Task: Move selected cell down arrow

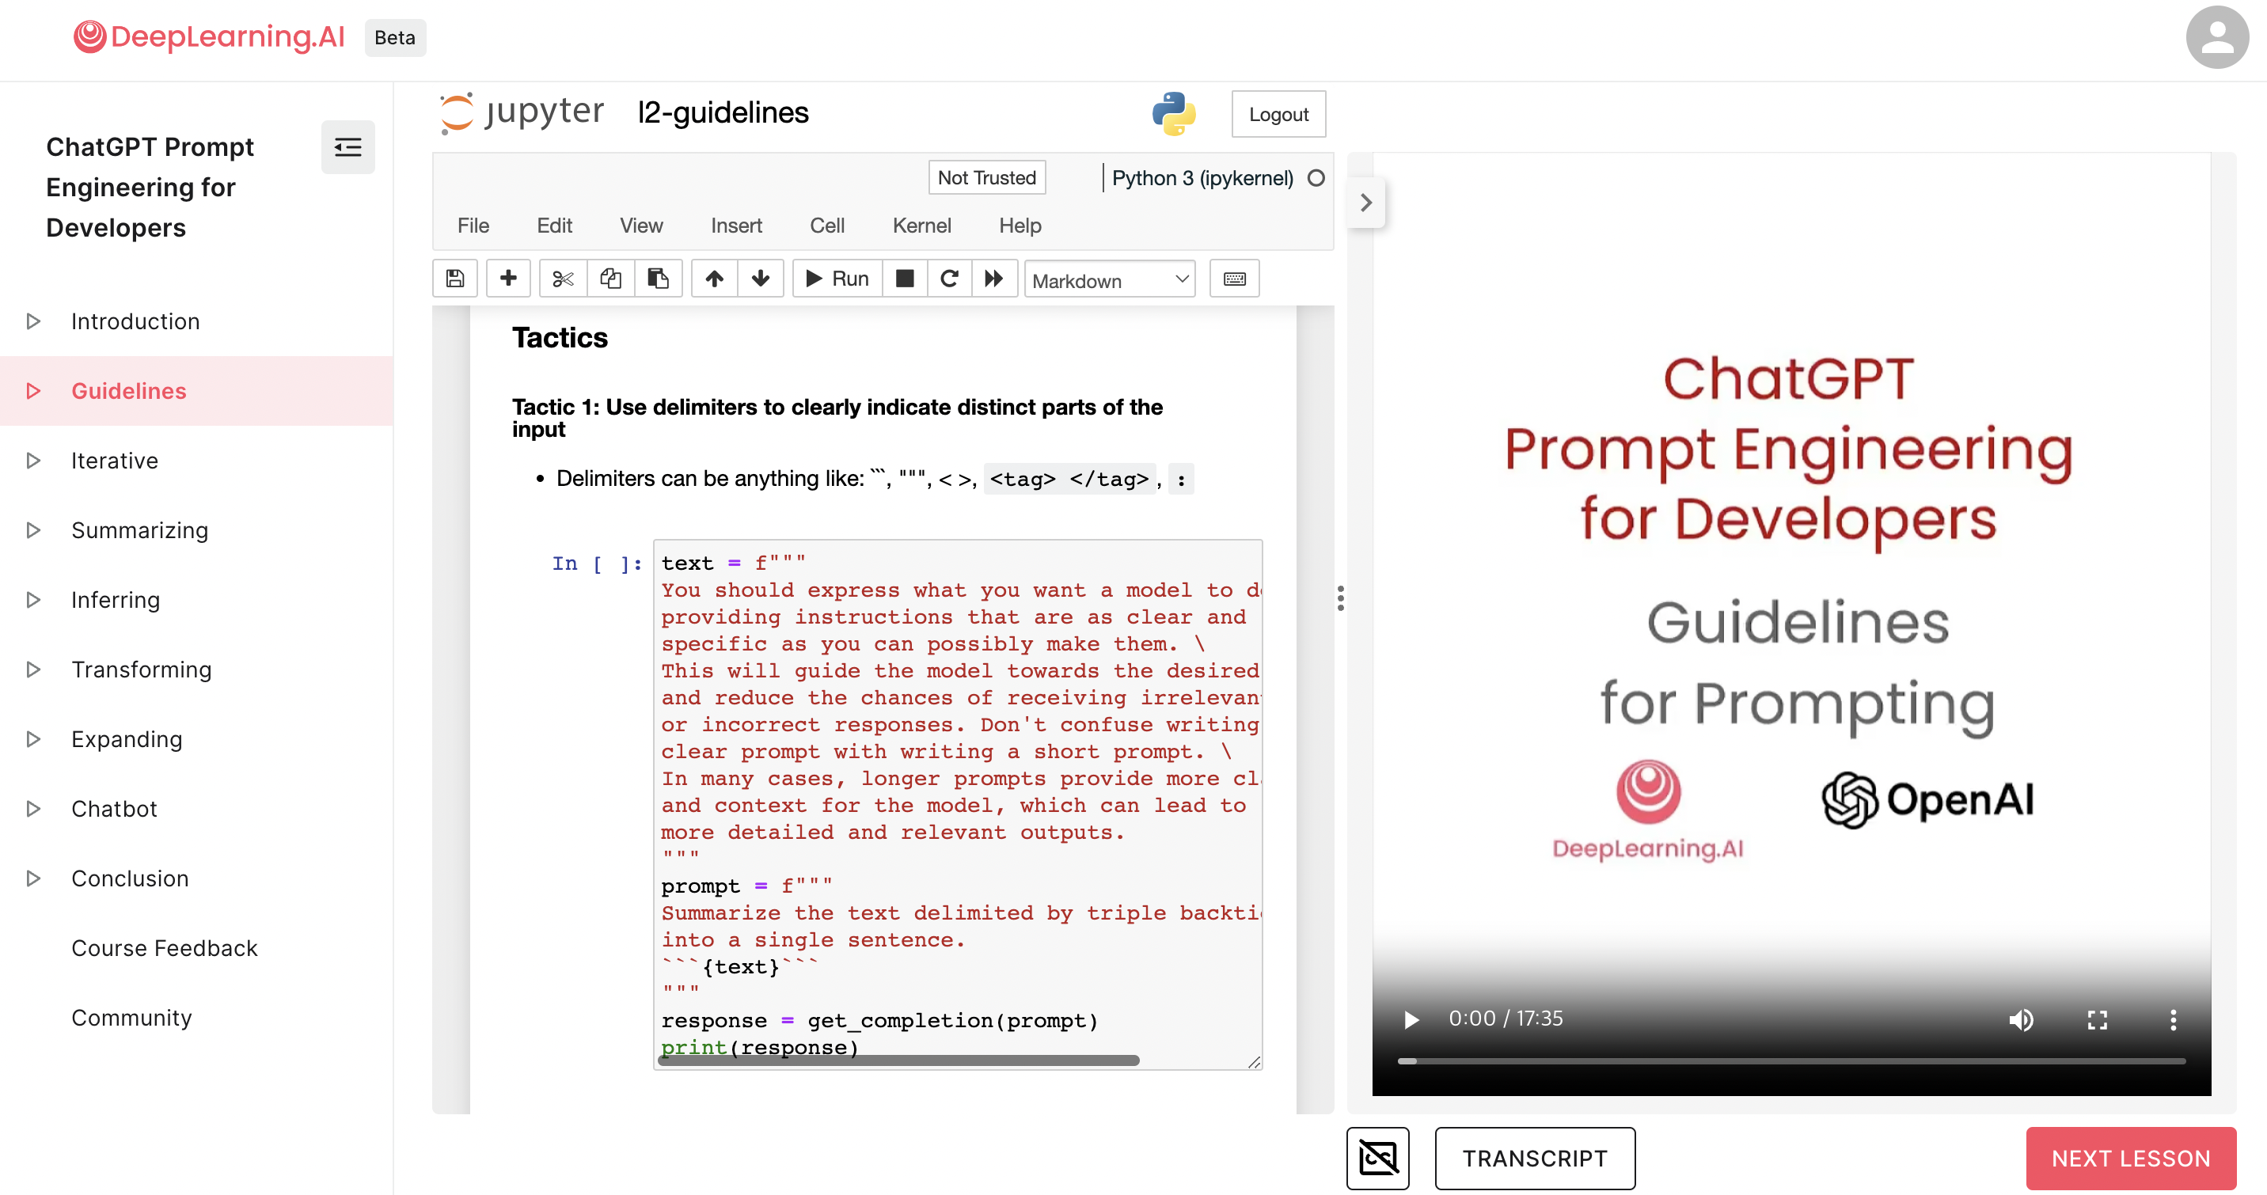Action: [761, 279]
